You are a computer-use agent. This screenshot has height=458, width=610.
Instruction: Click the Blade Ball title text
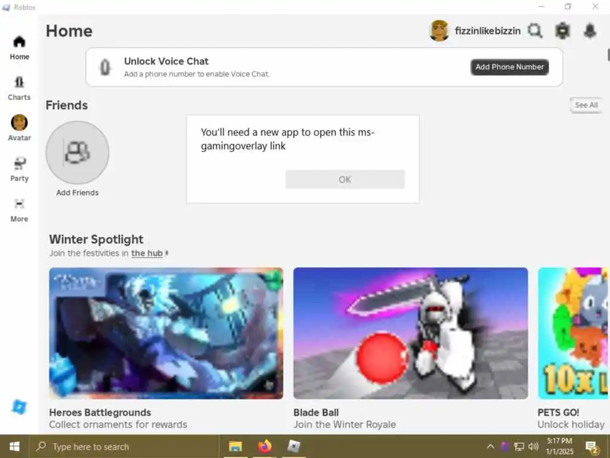[x=316, y=413]
